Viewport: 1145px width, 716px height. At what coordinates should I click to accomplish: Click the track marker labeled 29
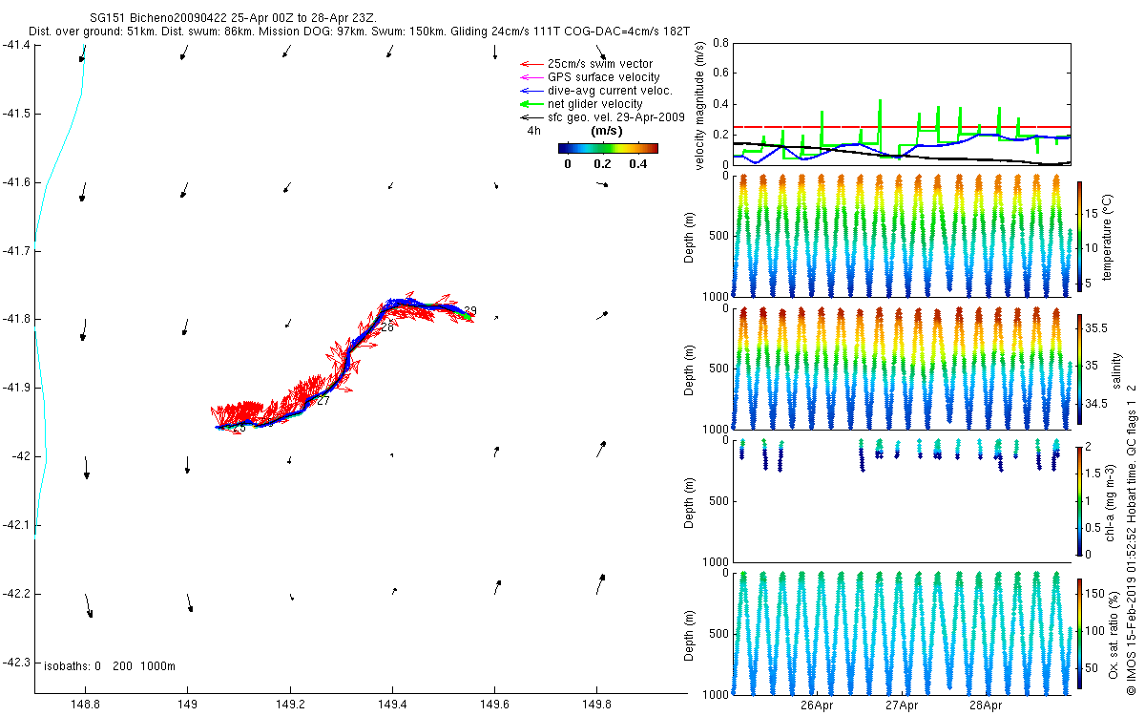click(x=469, y=310)
